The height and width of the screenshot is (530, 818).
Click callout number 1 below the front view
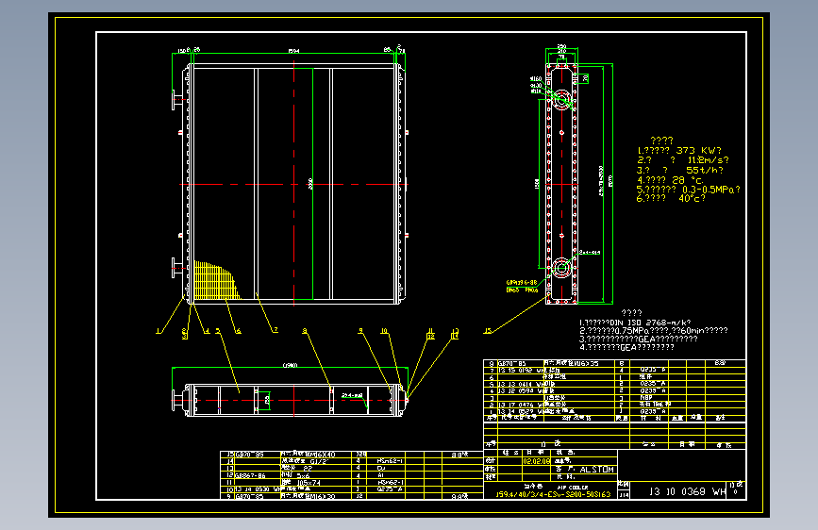coord(158,331)
